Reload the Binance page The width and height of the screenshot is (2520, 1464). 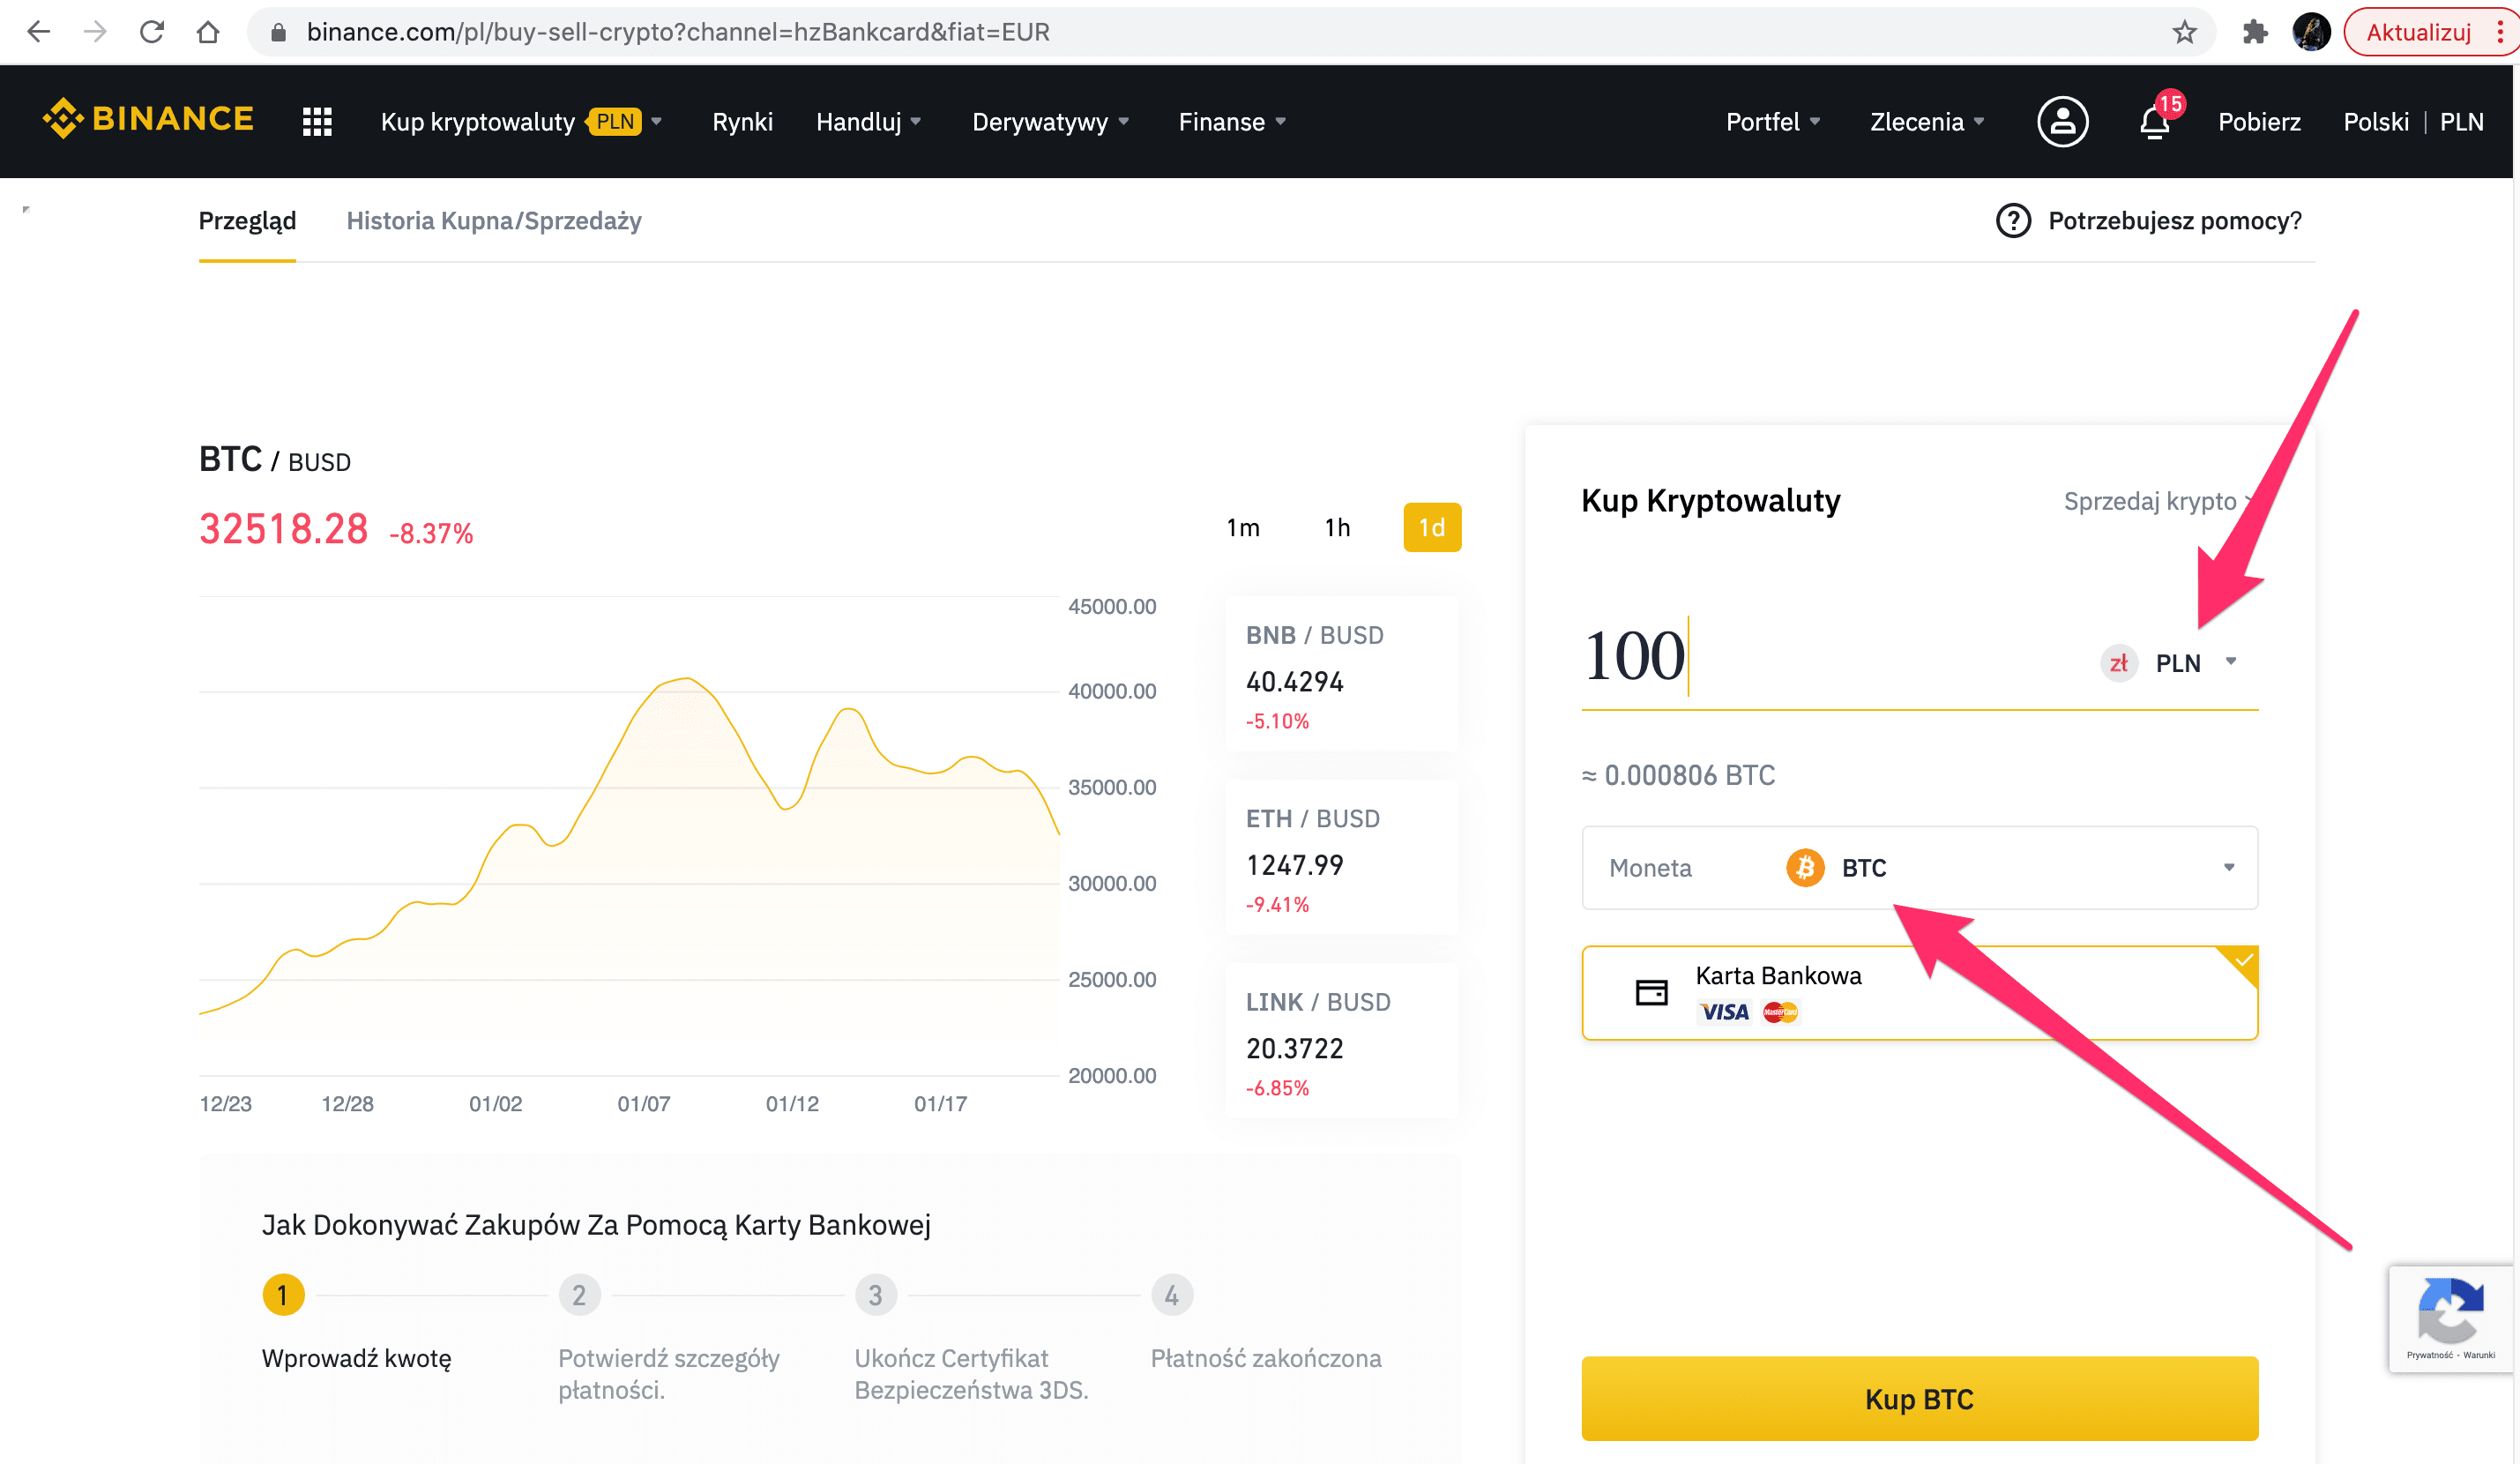click(152, 32)
